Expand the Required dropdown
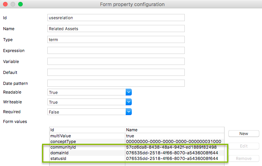The image size is (262, 166). tap(89, 112)
